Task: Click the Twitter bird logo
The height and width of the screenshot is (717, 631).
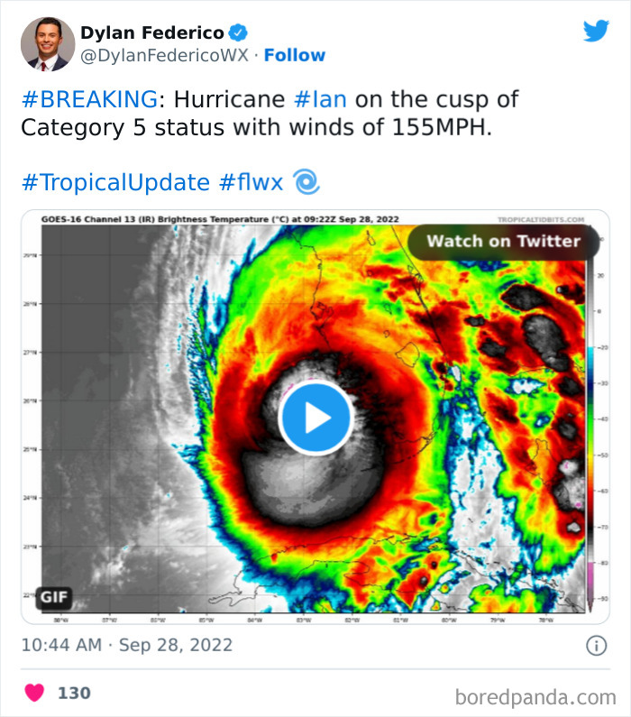Action: point(596,31)
